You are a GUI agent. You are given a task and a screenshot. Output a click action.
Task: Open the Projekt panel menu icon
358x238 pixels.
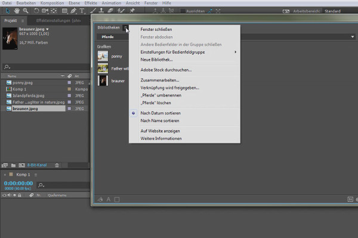(x=23, y=21)
